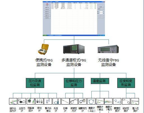
Task: Click the 埋入应变计 sensor thumbnail
Action: 135,101
